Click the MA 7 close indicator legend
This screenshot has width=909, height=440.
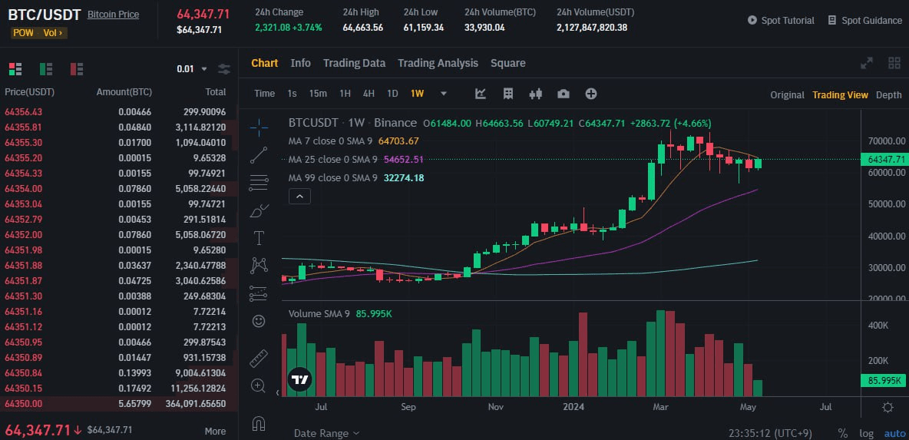coord(354,141)
